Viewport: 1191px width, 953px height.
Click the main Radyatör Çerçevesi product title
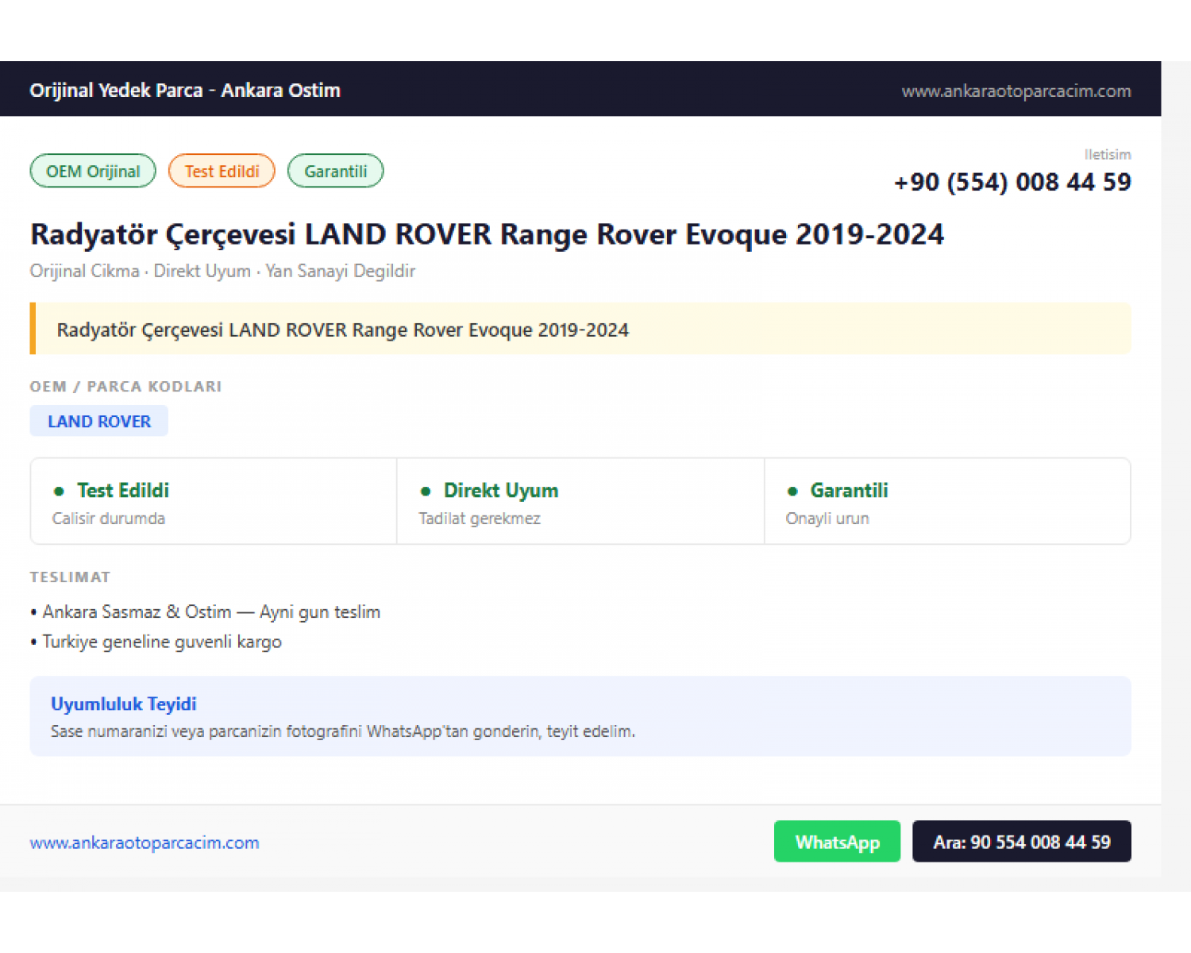[487, 234]
